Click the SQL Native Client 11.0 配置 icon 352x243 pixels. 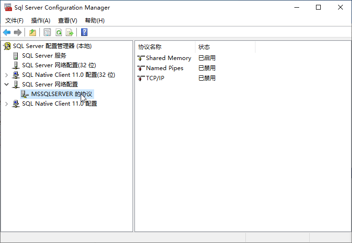click(x=16, y=104)
